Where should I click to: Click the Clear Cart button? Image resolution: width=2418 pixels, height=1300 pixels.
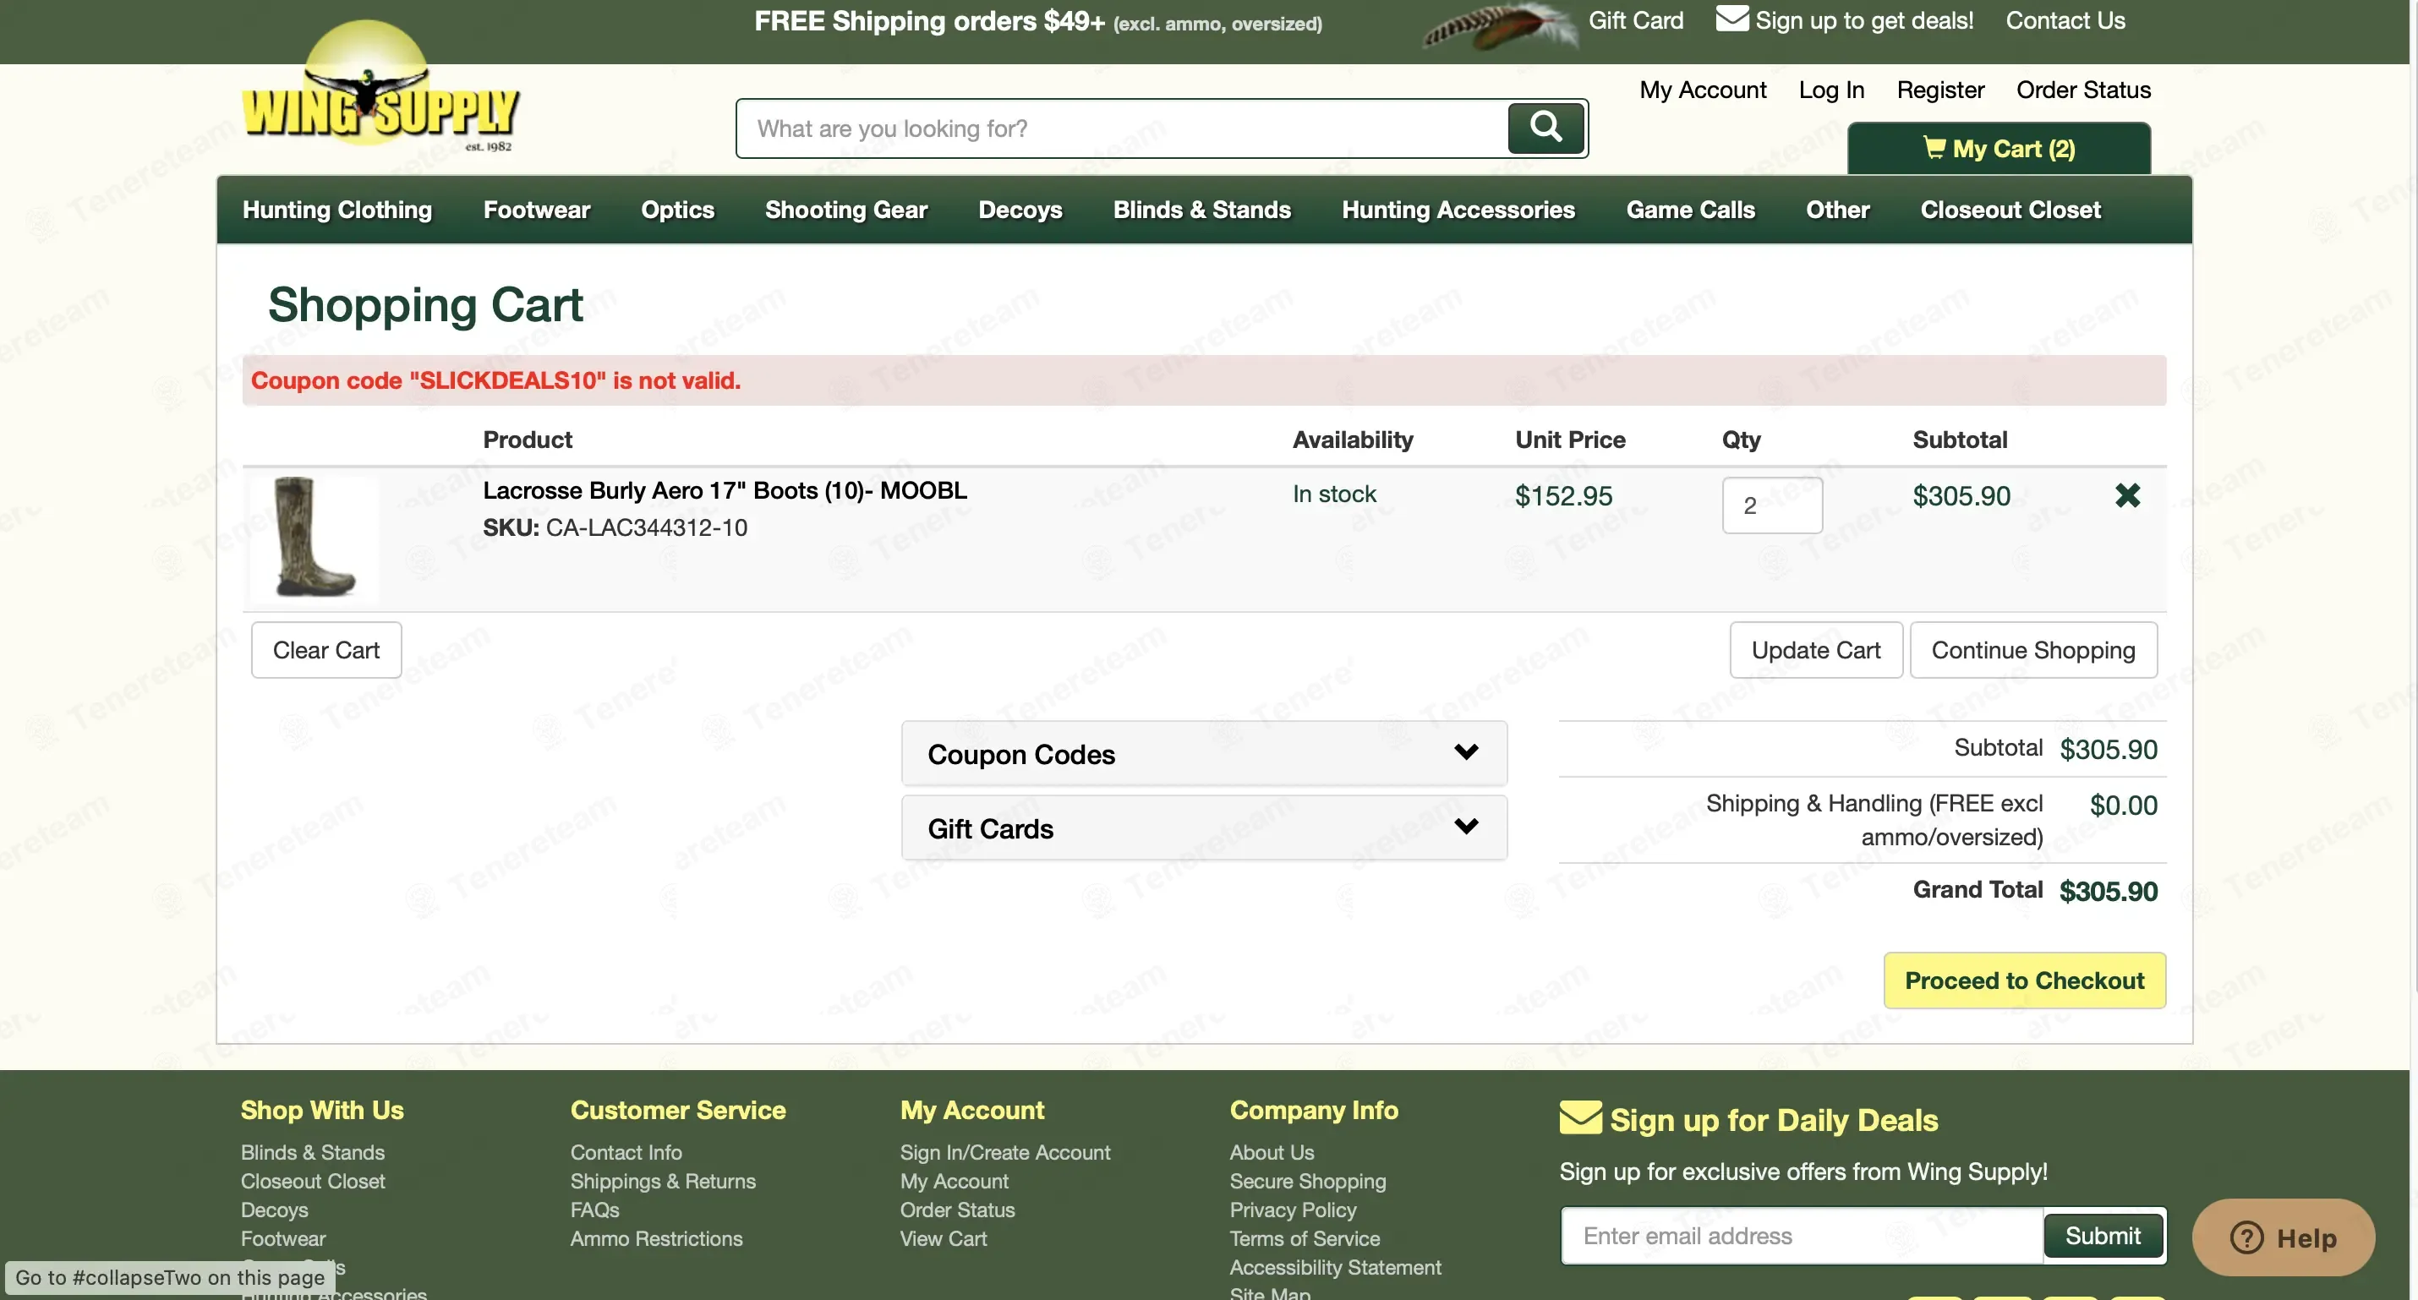325,649
